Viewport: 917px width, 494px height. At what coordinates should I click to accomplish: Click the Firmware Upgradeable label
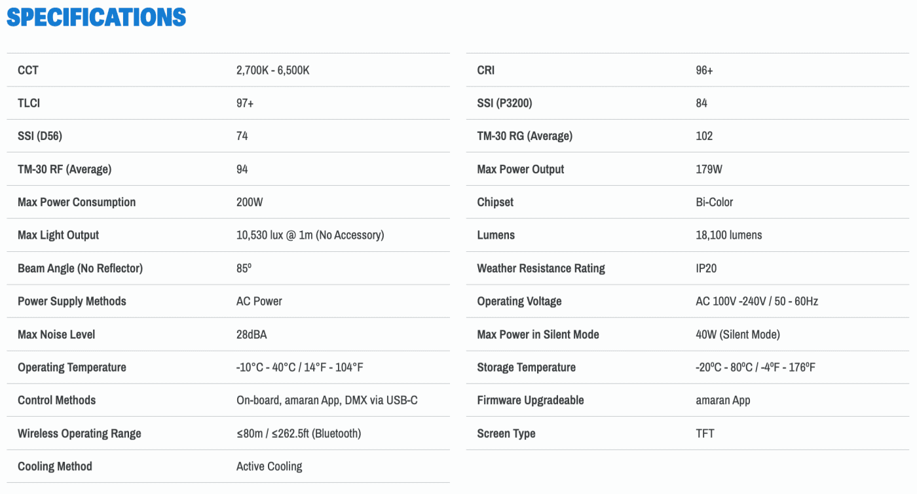[x=530, y=400]
